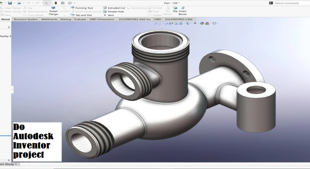
Task: Click the Rebuild traffic light icon
Action: tap(56, 3)
